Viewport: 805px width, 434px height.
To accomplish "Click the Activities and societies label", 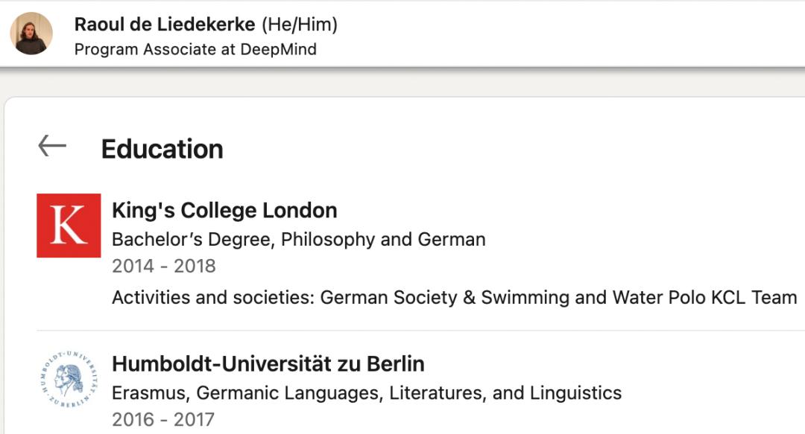I will click(x=213, y=298).
